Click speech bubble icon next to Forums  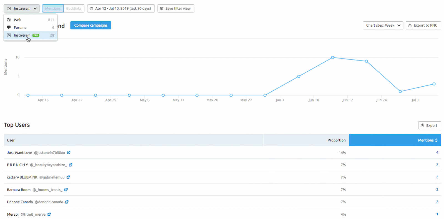coord(9,27)
